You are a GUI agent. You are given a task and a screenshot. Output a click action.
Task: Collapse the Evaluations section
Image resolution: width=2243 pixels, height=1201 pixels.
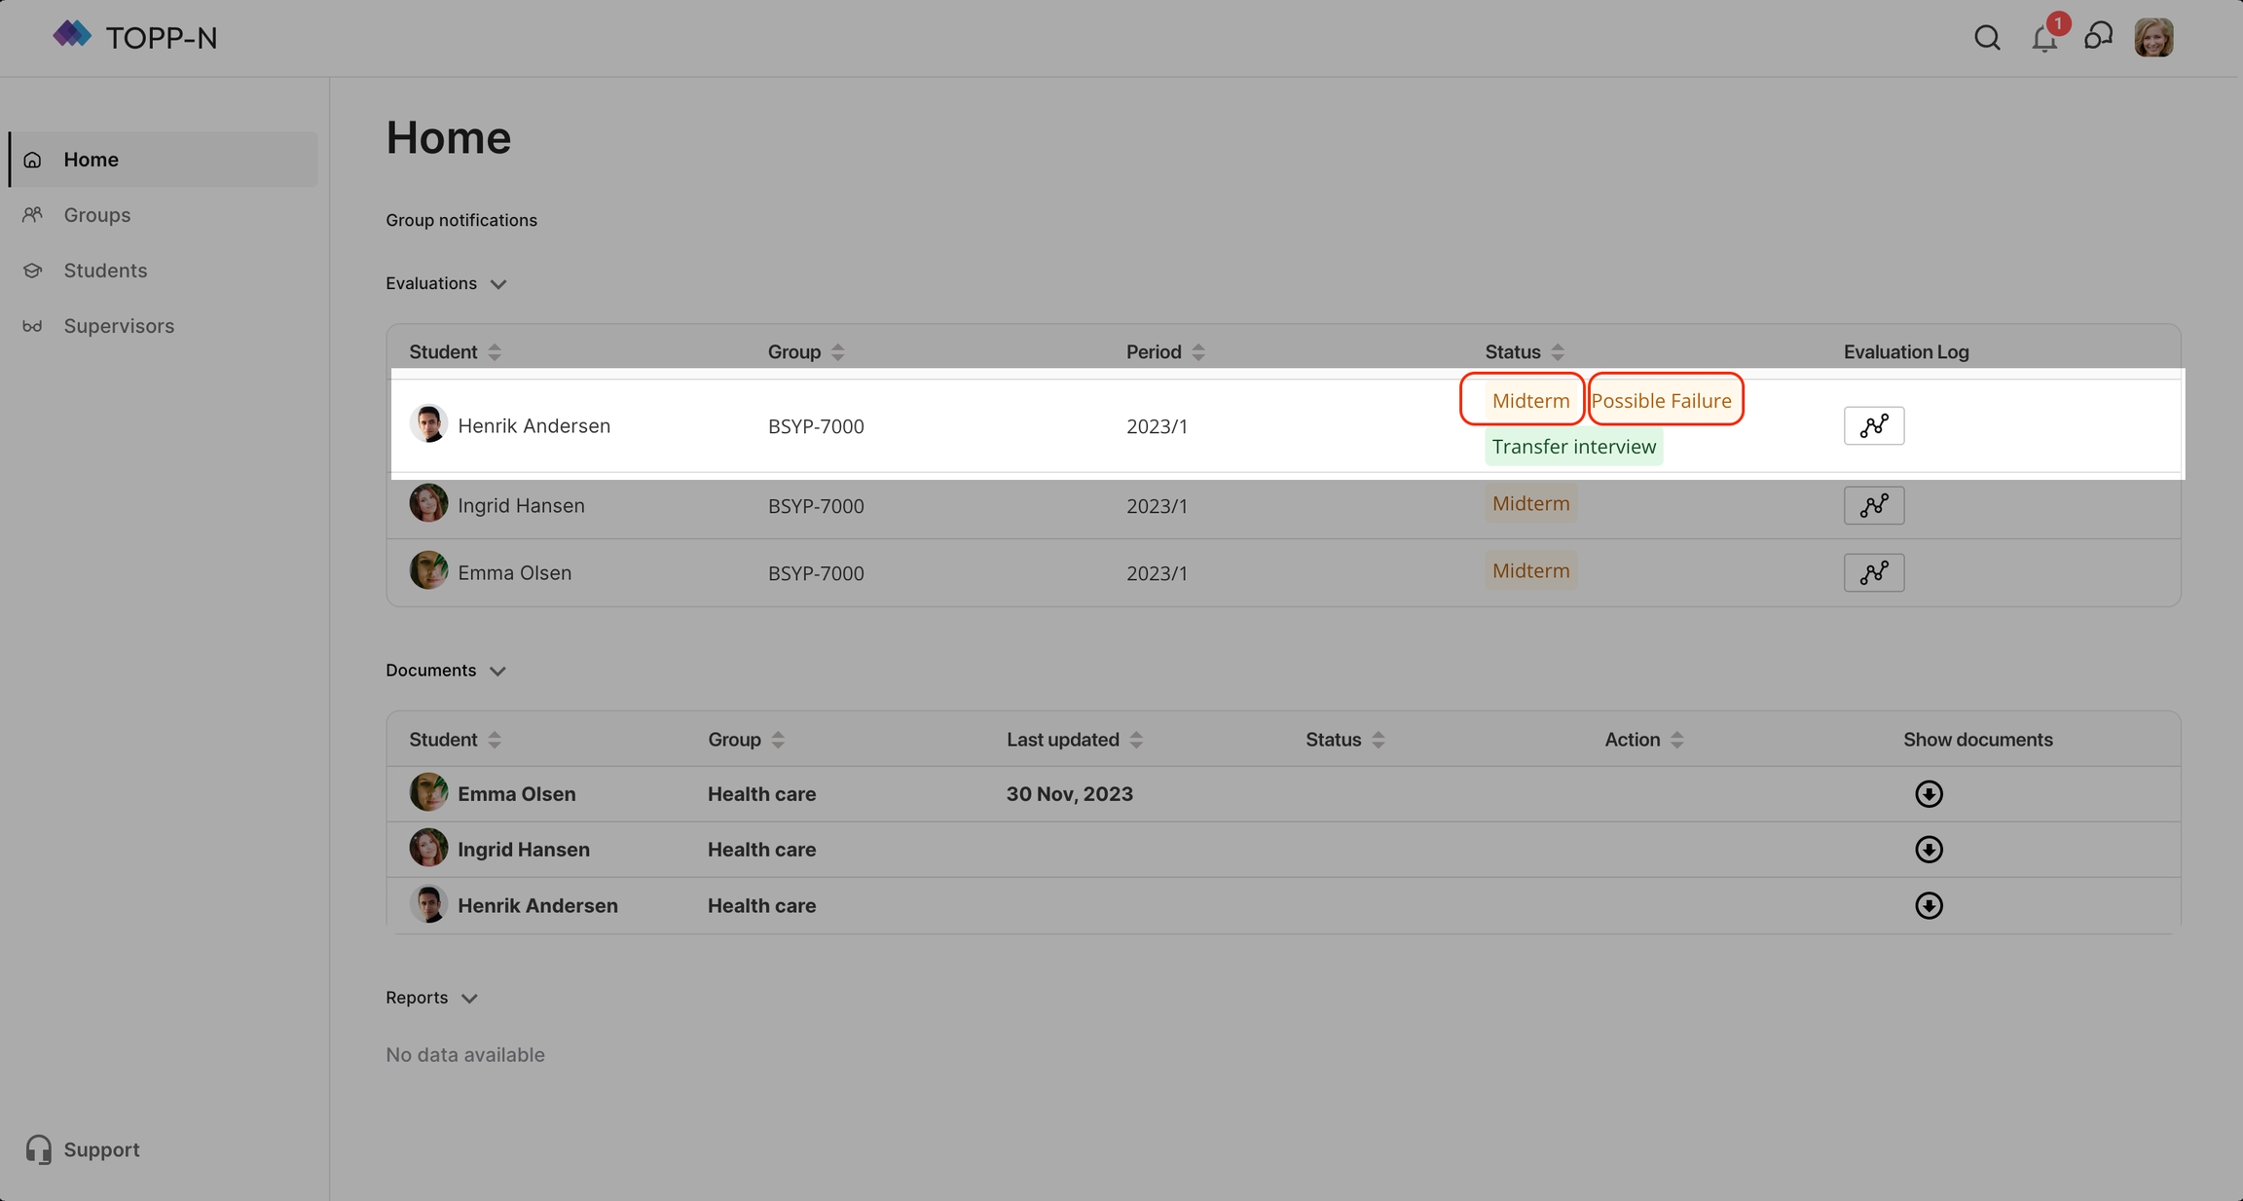pyautogui.click(x=498, y=284)
